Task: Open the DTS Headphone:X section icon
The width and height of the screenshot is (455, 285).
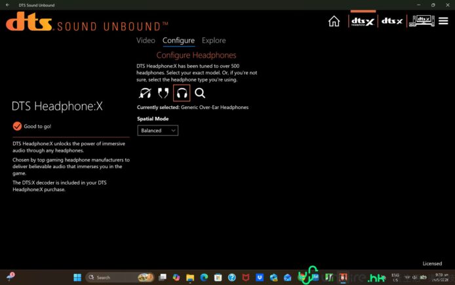Action: (x=363, y=22)
